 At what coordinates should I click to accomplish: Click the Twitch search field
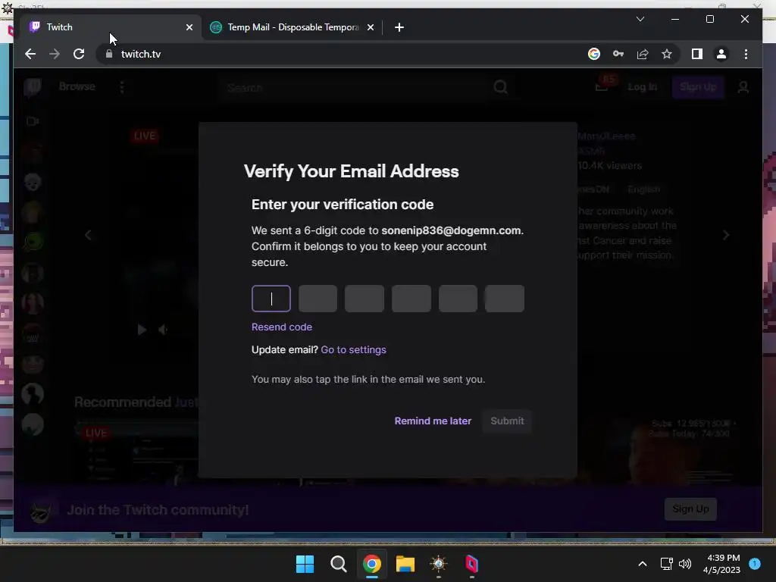tap(354, 88)
